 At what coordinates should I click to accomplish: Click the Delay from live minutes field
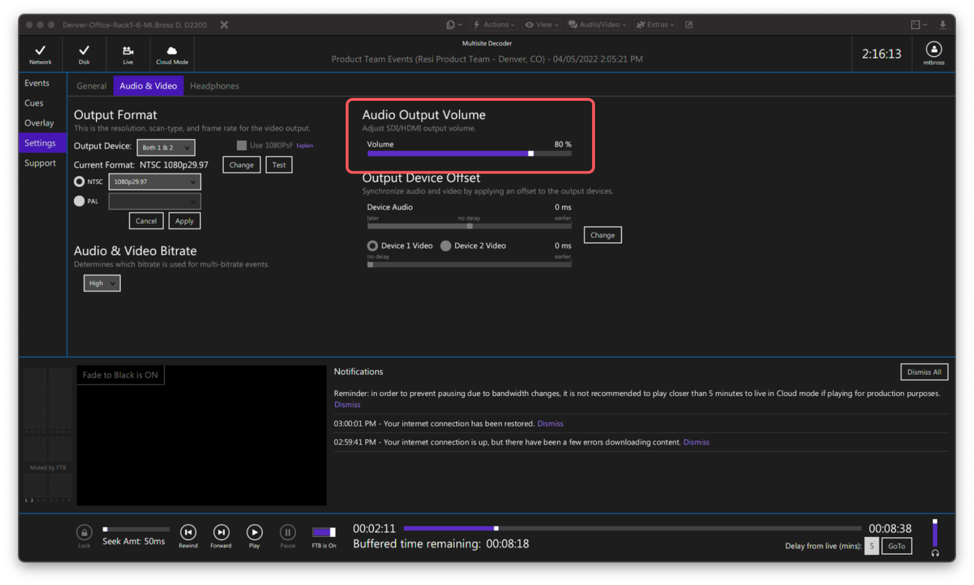tap(871, 546)
